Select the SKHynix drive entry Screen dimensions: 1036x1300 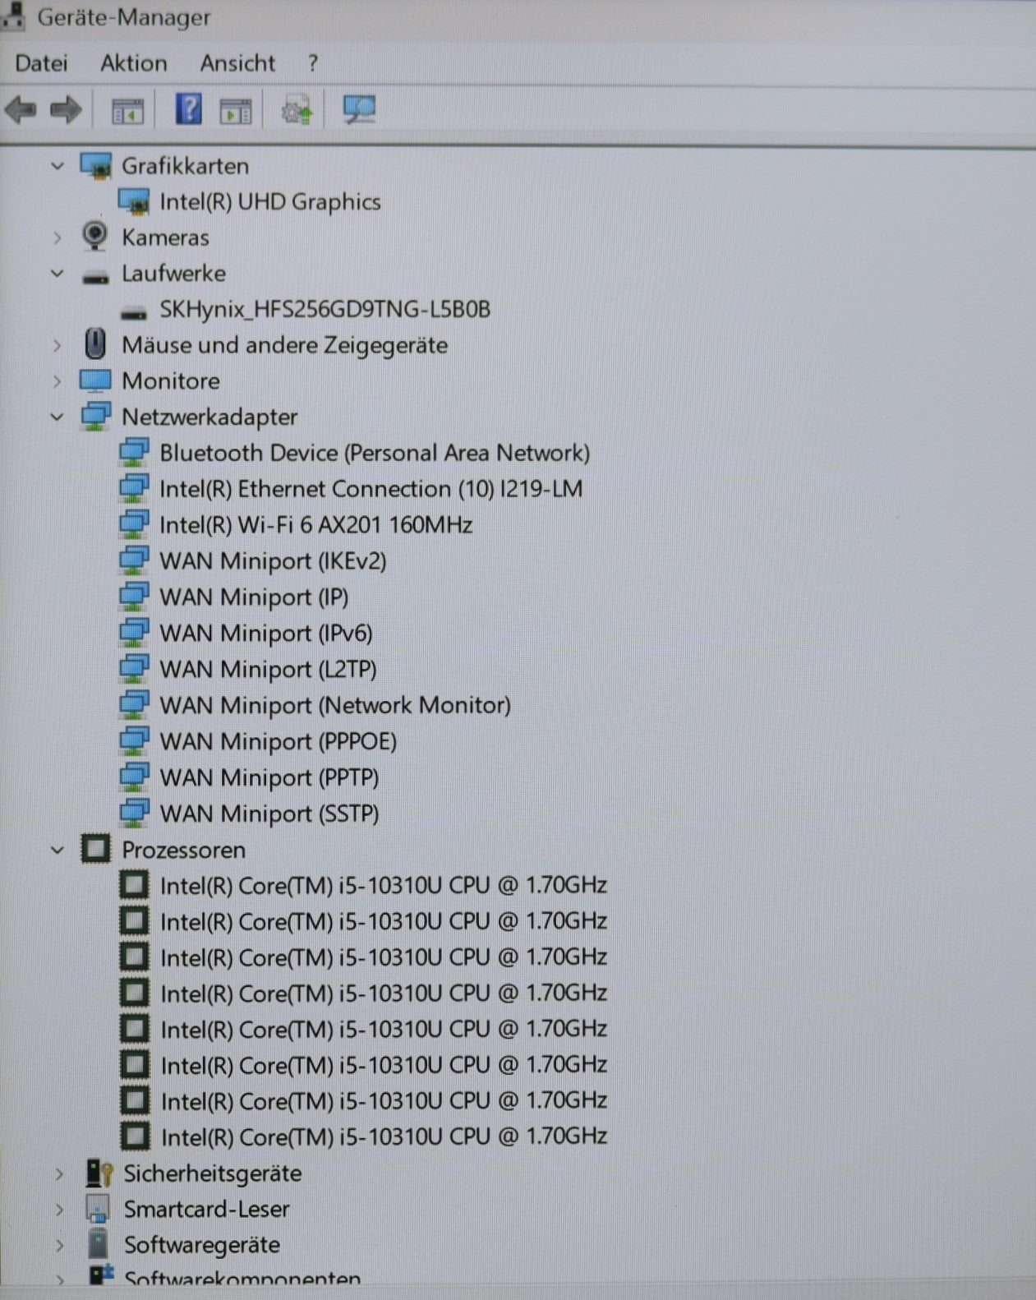325,310
